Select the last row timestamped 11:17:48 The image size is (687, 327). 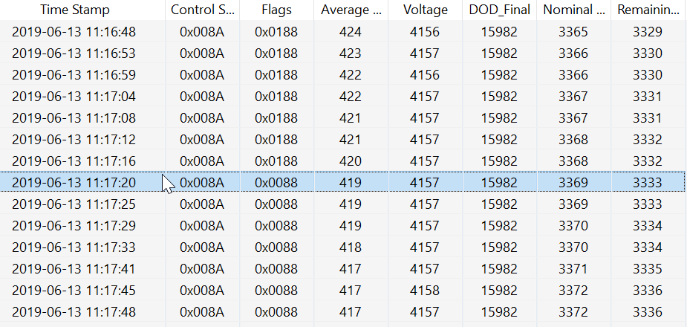click(343, 312)
